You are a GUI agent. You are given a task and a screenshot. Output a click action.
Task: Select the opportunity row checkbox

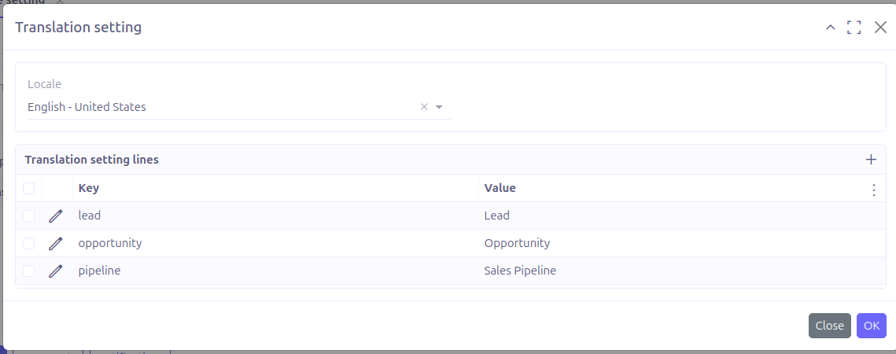pyautogui.click(x=29, y=243)
